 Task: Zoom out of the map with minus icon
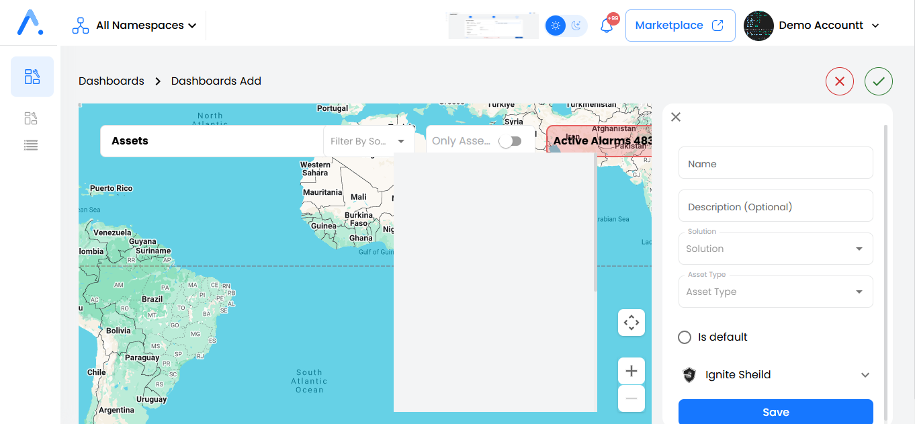tap(631, 398)
